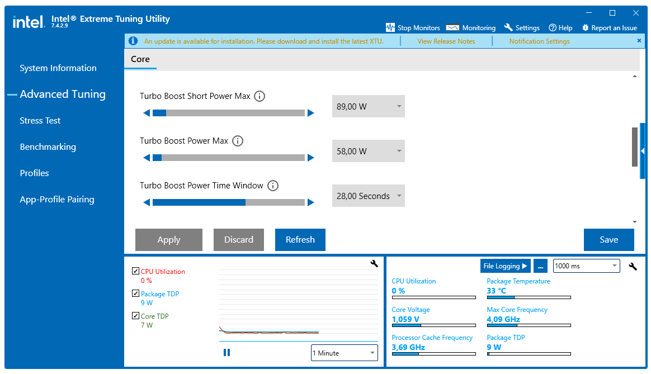Refresh the tuning values
The height and width of the screenshot is (374, 651).
300,240
